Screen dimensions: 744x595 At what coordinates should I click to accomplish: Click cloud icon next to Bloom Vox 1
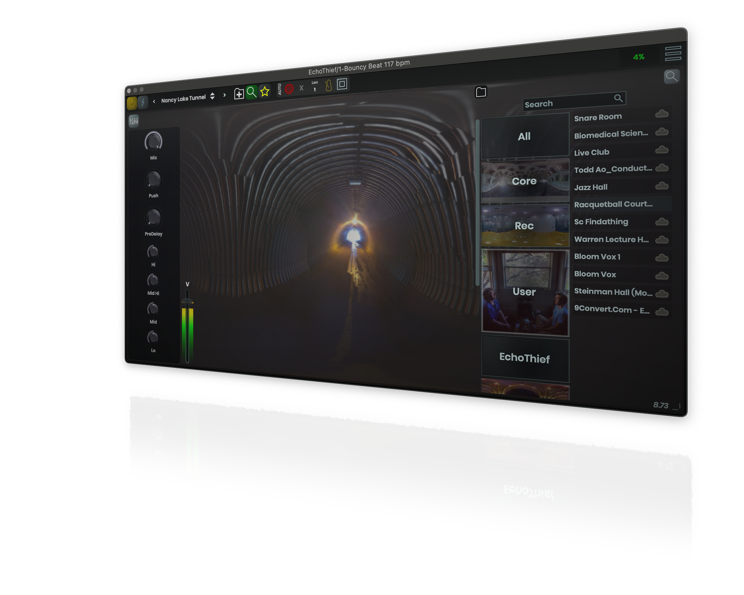pyautogui.click(x=662, y=258)
